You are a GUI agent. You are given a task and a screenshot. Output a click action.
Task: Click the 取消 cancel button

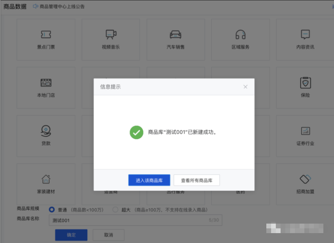[108, 235]
